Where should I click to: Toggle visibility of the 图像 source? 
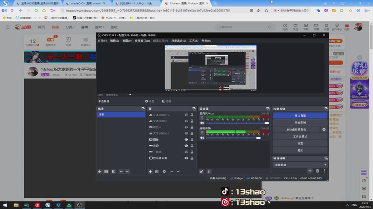(x=186, y=140)
